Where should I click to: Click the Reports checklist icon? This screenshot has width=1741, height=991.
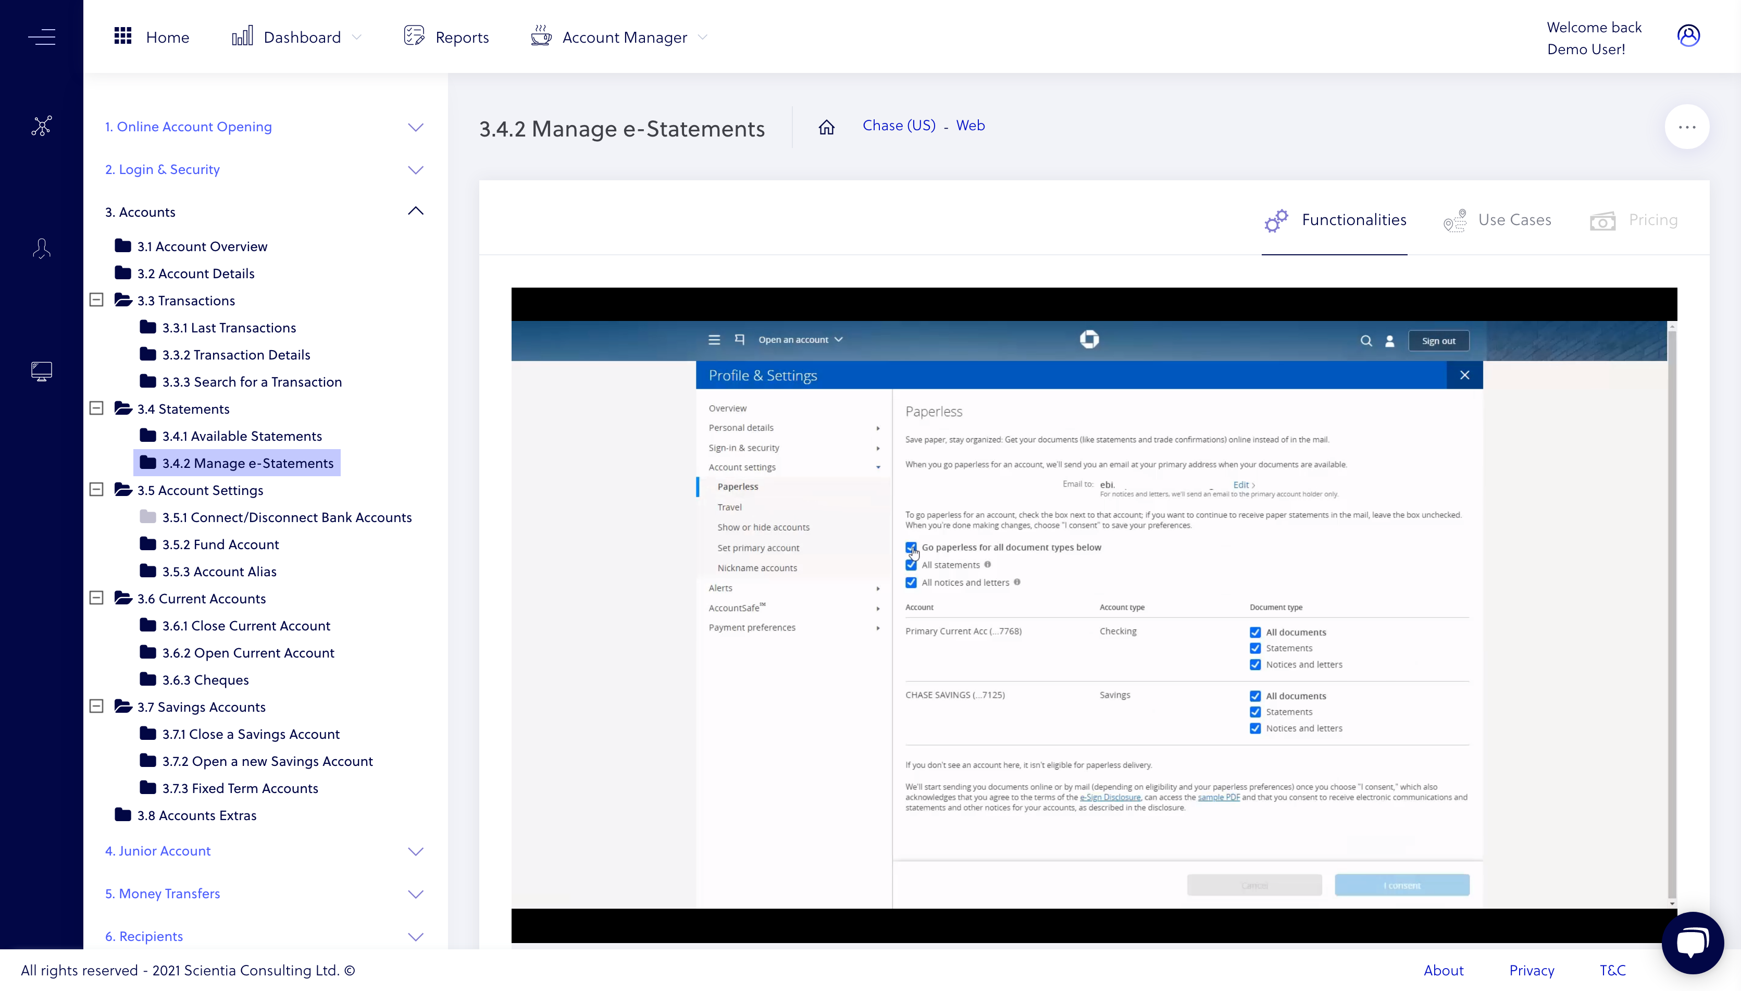coord(414,36)
